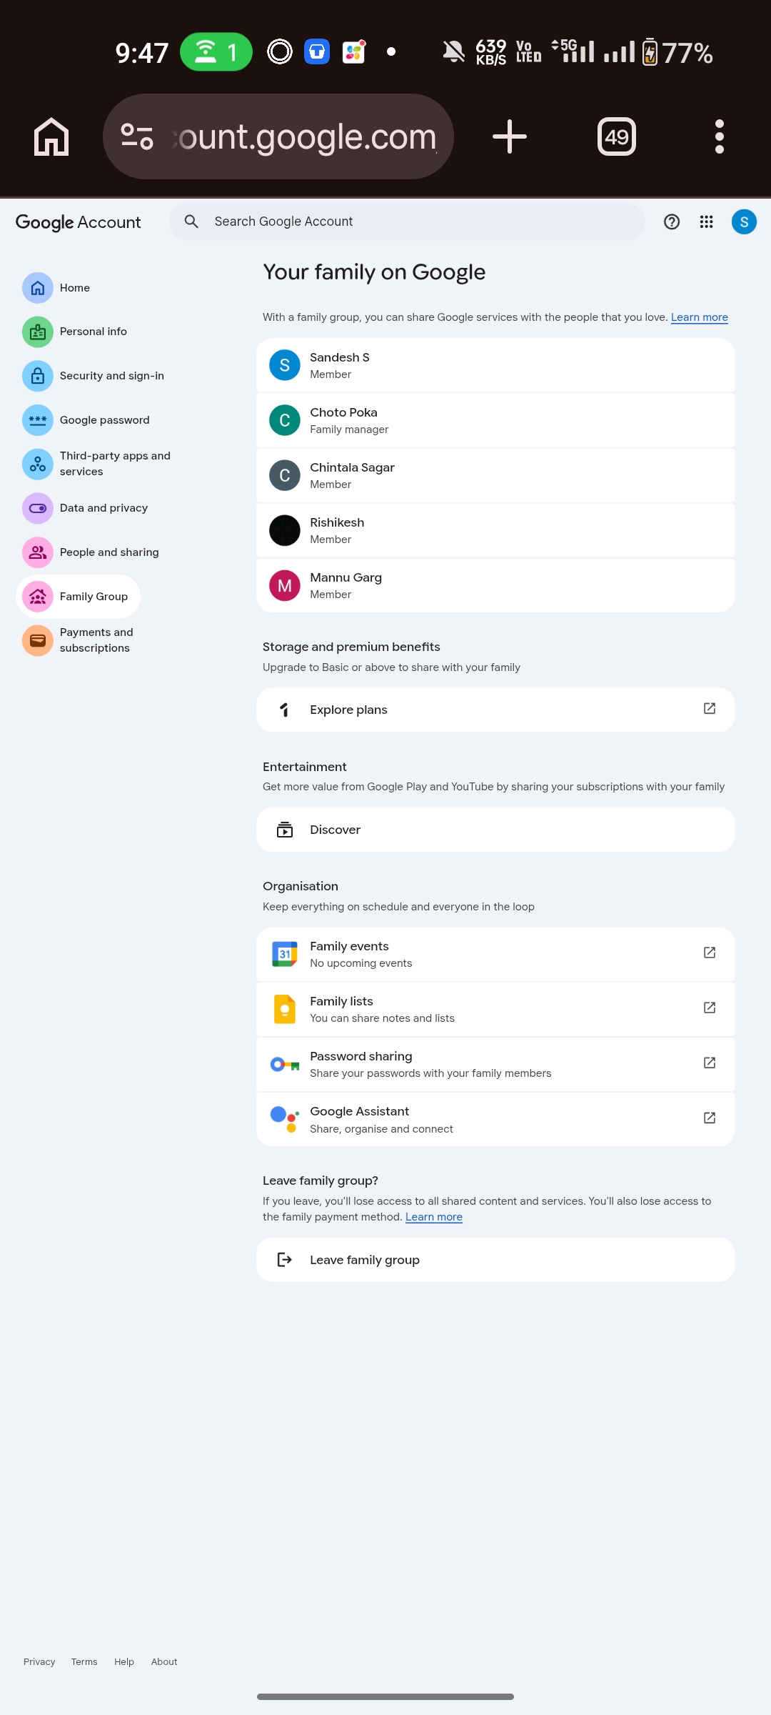The image size is (771, 1715).
Task: Click Learn more about family groups
Action: (x=699, y=317)
